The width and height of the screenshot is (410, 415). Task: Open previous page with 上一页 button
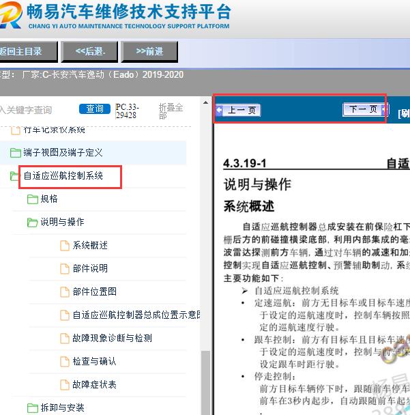(x=238, y=110)
